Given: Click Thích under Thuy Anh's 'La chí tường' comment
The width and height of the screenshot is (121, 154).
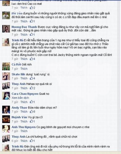Looking at the screenshot, I should point(24,141).
